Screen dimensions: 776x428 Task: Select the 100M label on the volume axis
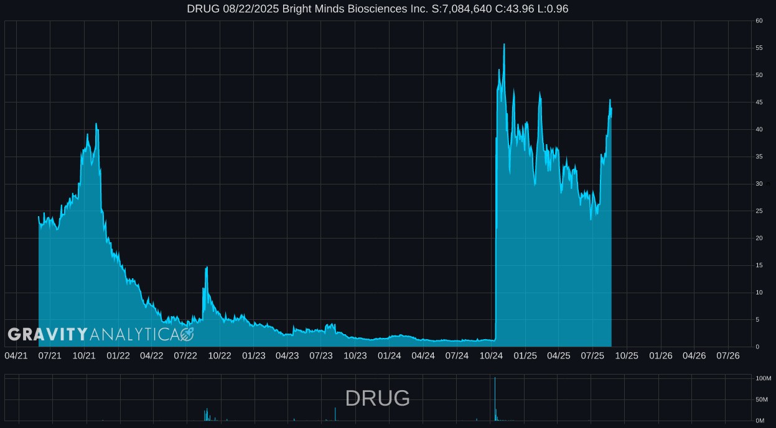764,378
